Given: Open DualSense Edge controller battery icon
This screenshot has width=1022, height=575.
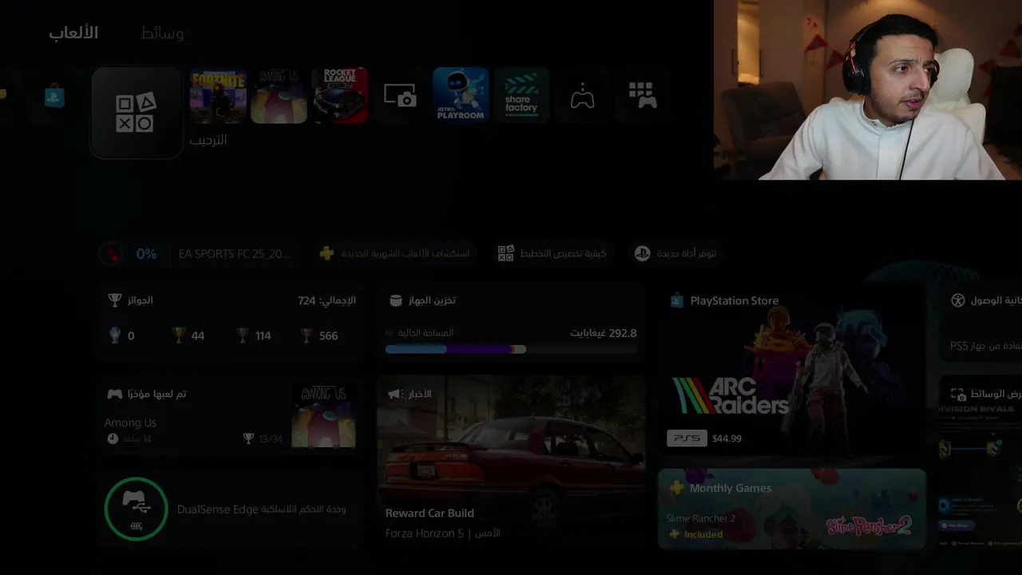Looking at the screenshot, I should point(136,509).
